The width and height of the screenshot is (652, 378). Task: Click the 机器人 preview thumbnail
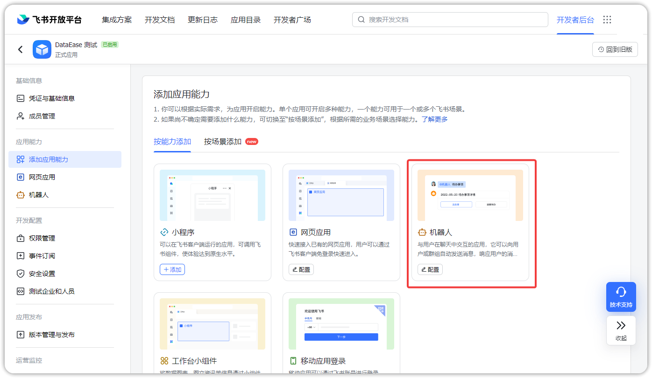pos(470,195)
